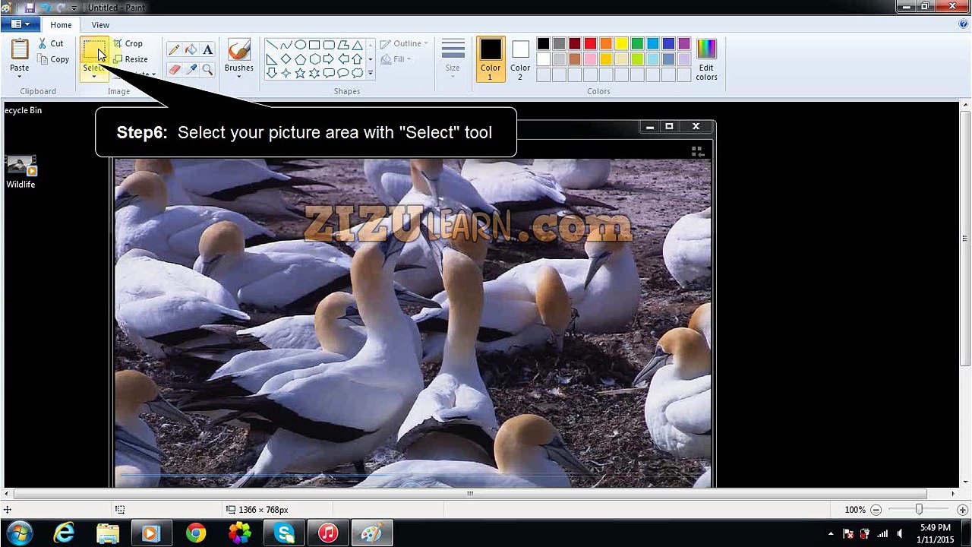Pick the yellow color swatch
Screen dimensions: 972x547
coord(621,44)
